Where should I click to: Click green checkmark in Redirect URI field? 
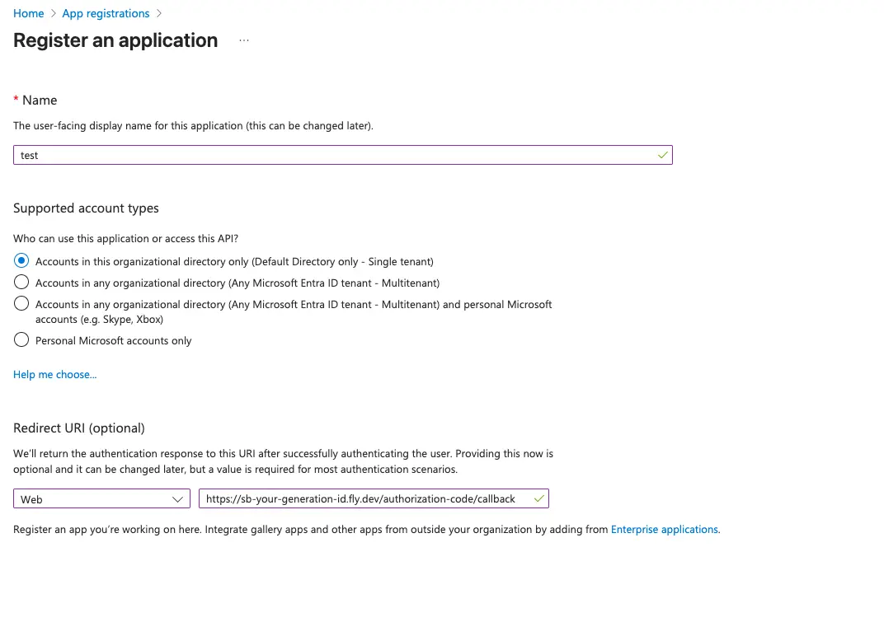point(538,499)
